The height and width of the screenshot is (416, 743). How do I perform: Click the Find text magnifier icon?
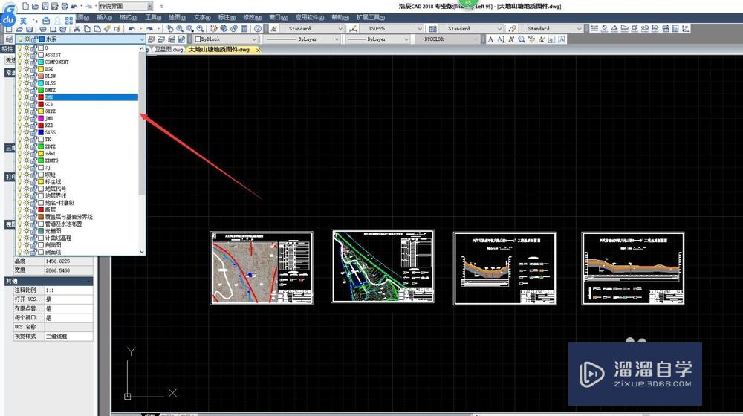point(522,39)
